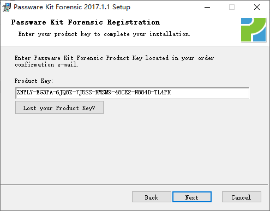The height and width of the screenshot is (211, 270).
Task: Click the order confirmation e-mail instruction text
Action: click(x=114, y=61)
